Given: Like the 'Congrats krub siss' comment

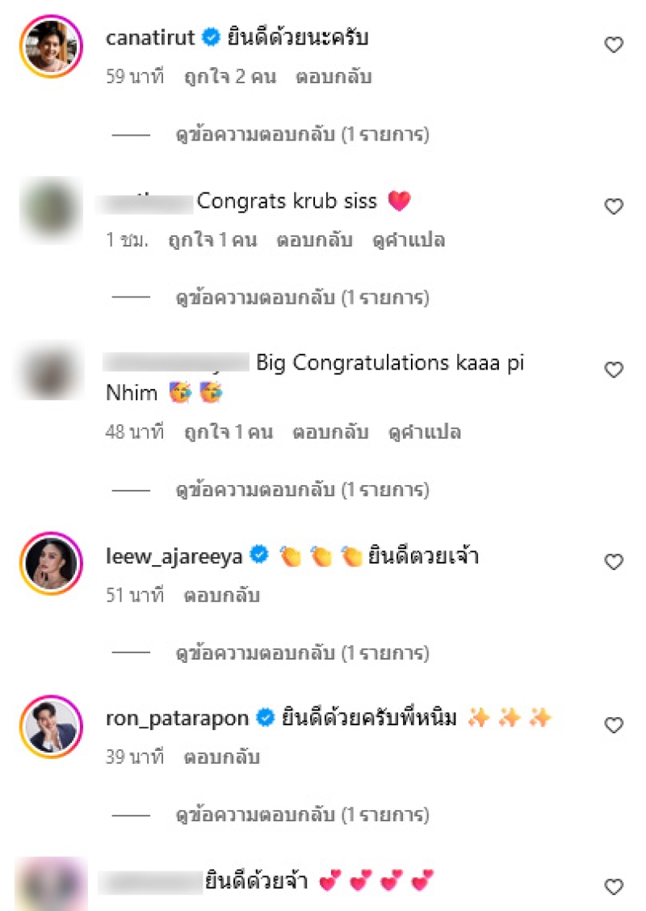Looking at the screenshot, I should (614, 206).
